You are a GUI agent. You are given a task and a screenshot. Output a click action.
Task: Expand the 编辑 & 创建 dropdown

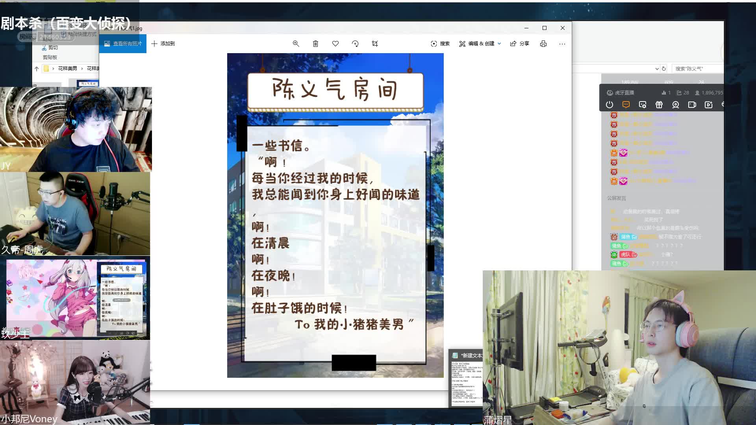coord(498,44)
